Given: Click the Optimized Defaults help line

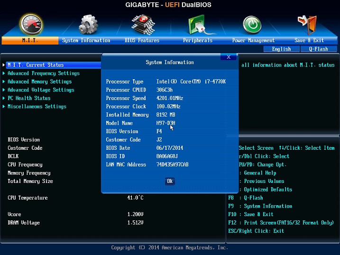Looking at the screenshot, I should pos(266,190).
